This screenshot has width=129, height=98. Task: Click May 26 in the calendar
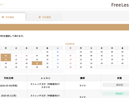tap(16, 67)
